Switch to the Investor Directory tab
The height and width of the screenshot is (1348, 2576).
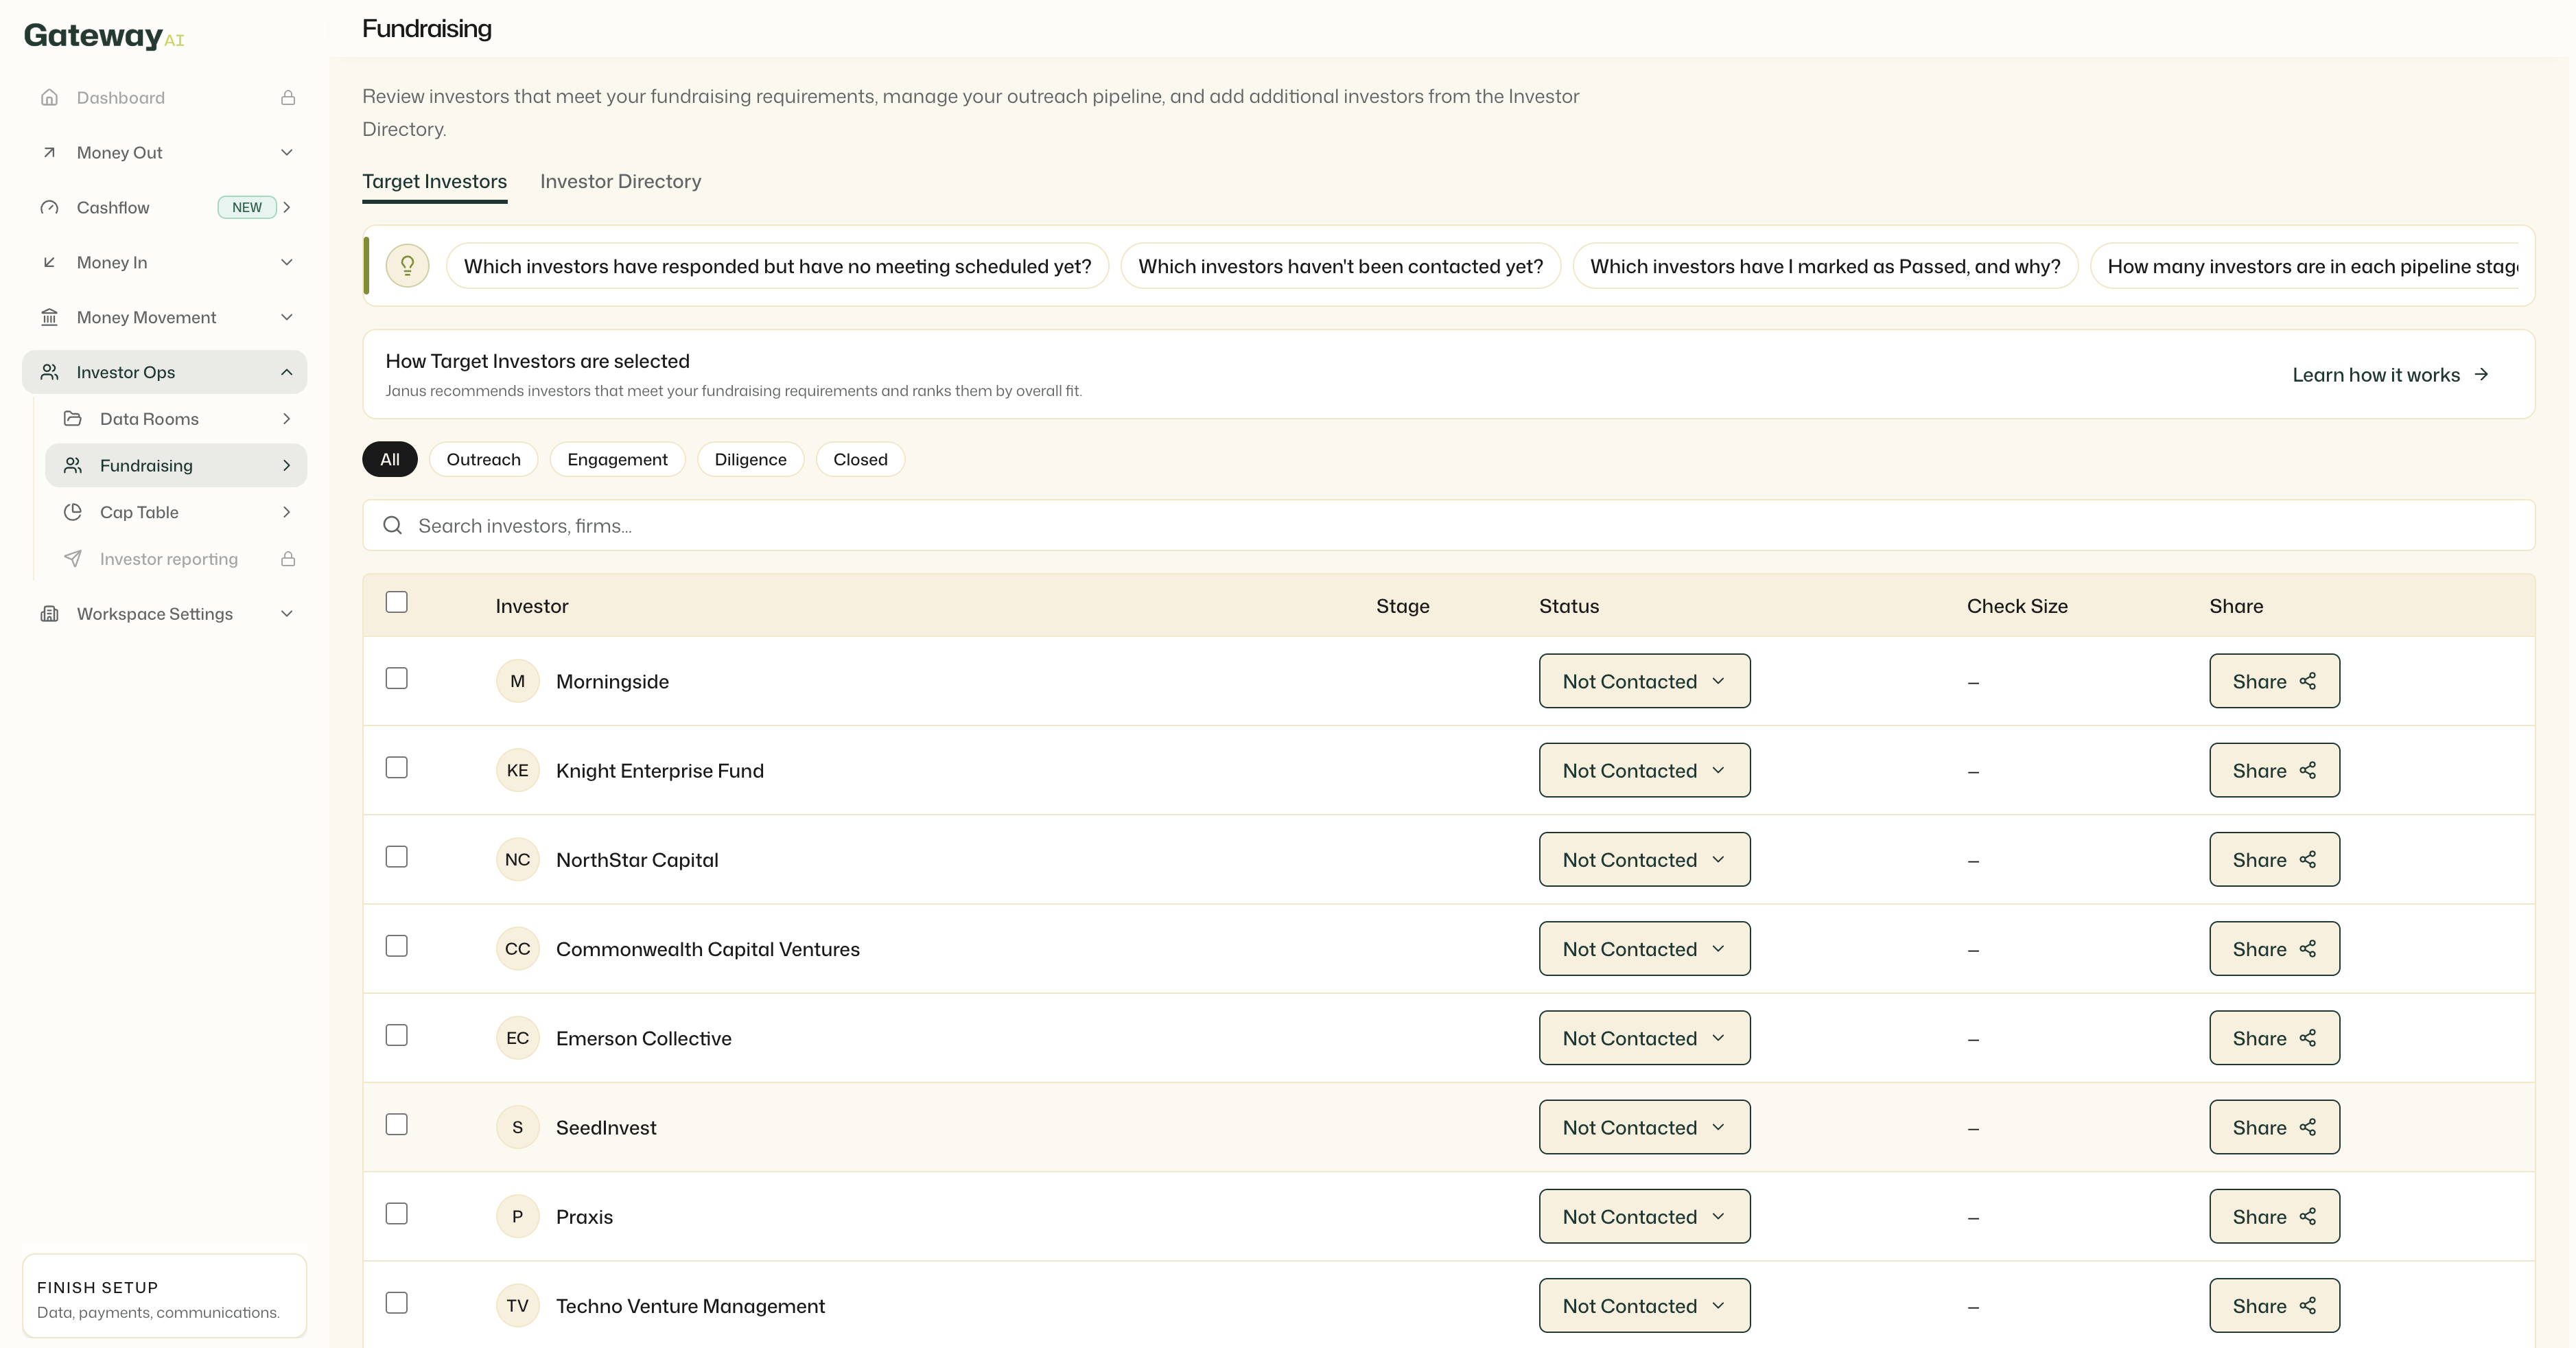(x=620, y=181)
